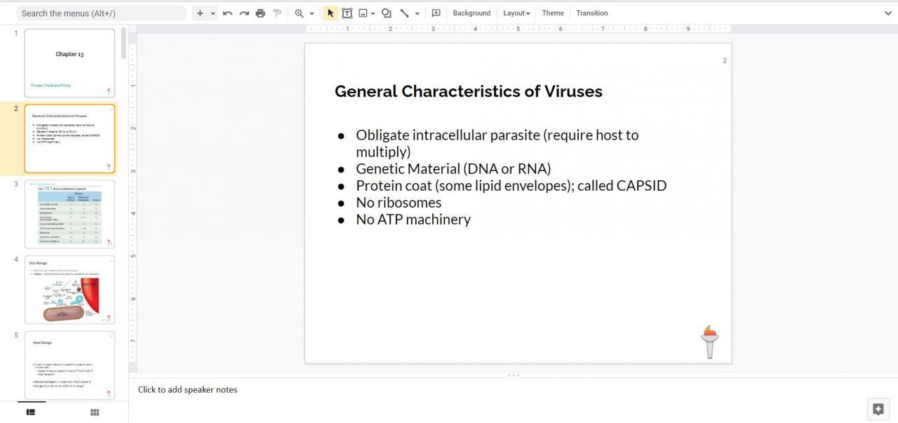898x423 pixels.
Task: Click the add comment icon
Action: click(436, 13)
